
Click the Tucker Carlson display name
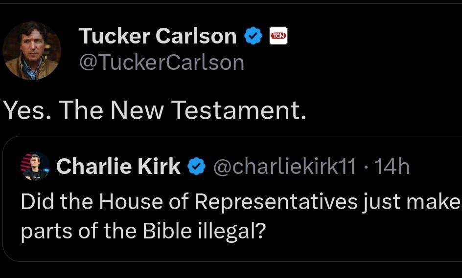(158, 36)
